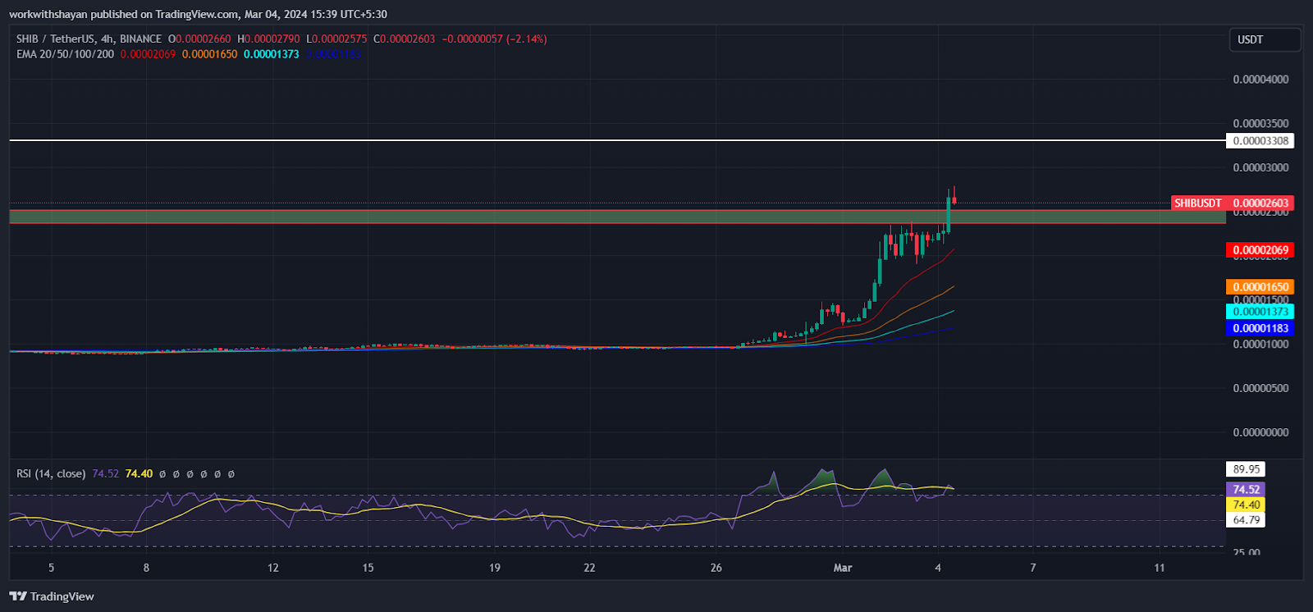Click the high price H0.00002790 value
The width and height of the screenshot is (1313, 612).
tap(269, 39)
